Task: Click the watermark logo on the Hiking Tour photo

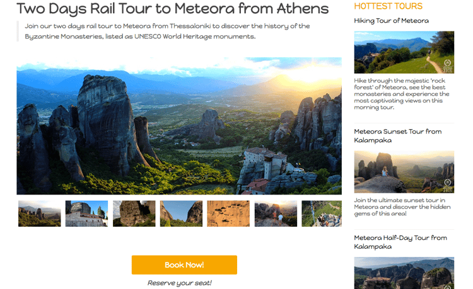Action: coord(448,64)
